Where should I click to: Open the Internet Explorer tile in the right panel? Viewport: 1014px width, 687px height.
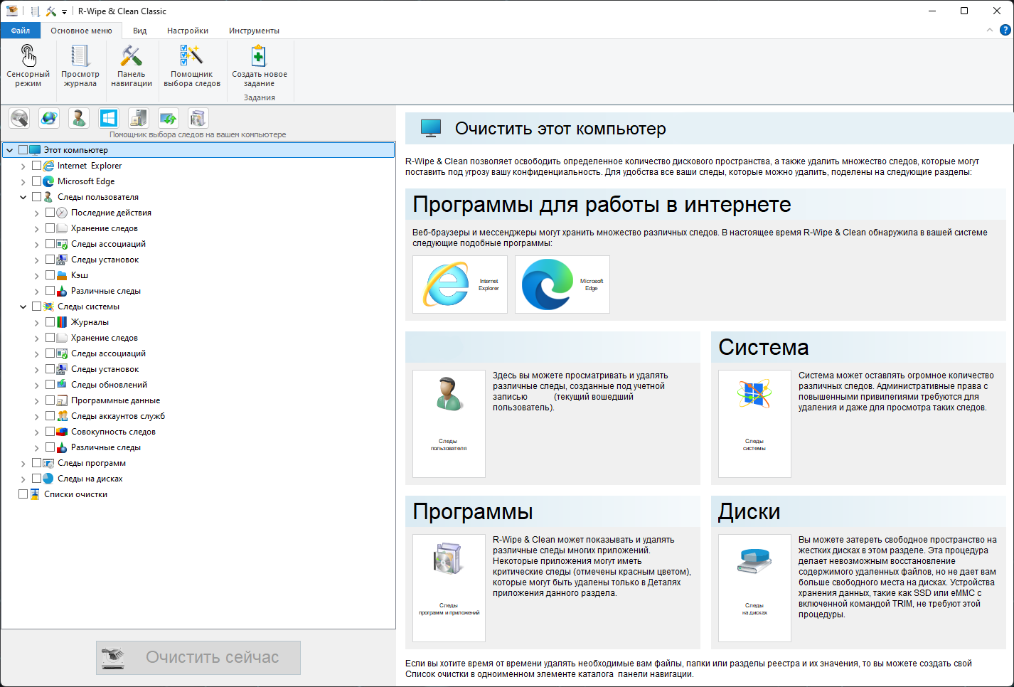point(460,284)
